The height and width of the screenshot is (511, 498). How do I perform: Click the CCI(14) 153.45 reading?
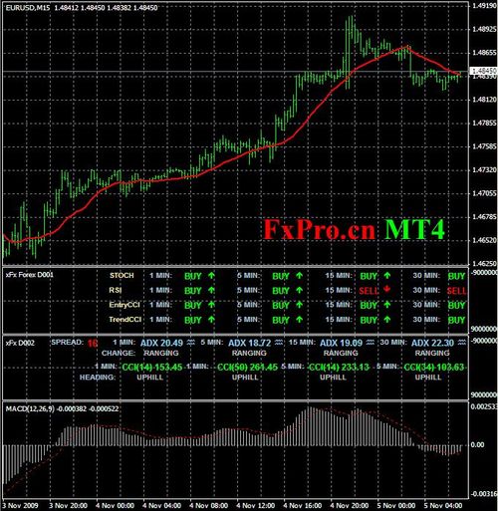152,368
